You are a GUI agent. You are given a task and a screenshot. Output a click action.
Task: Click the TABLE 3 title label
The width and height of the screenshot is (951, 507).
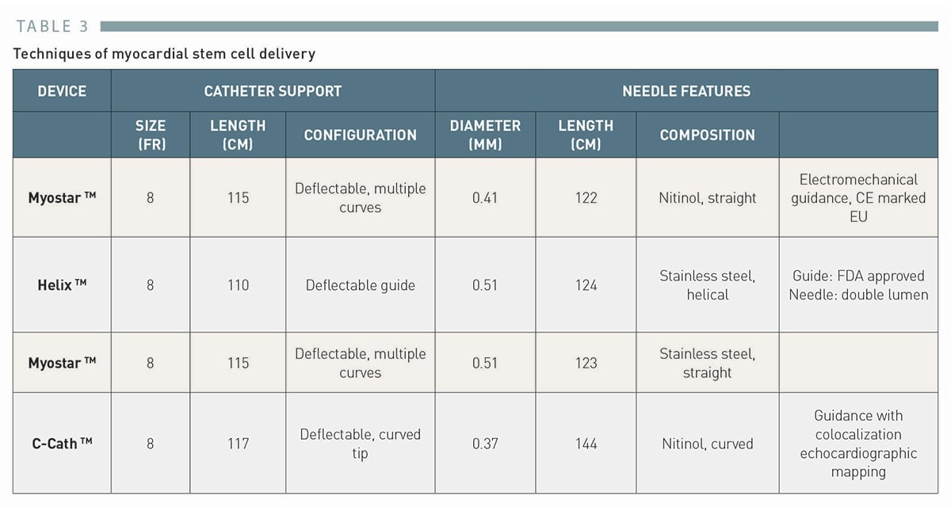[x=53, y=26]
